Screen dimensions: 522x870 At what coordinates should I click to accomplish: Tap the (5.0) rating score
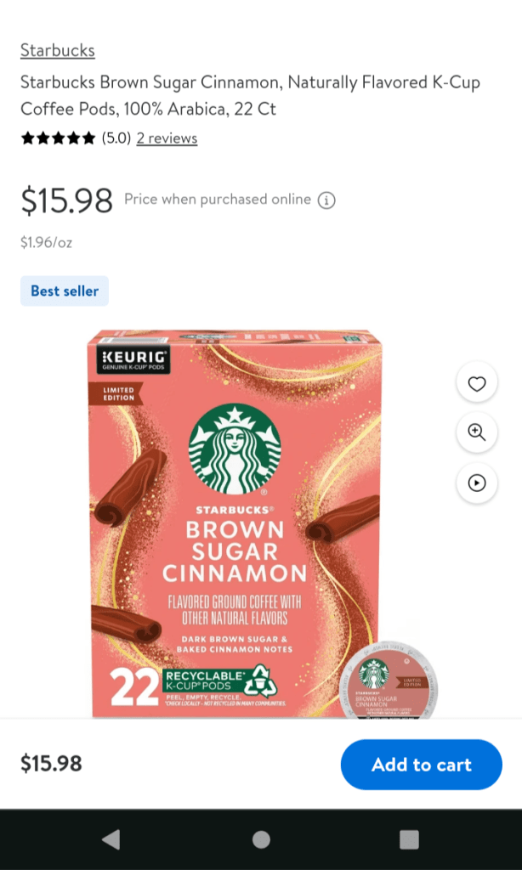point(116,138)
